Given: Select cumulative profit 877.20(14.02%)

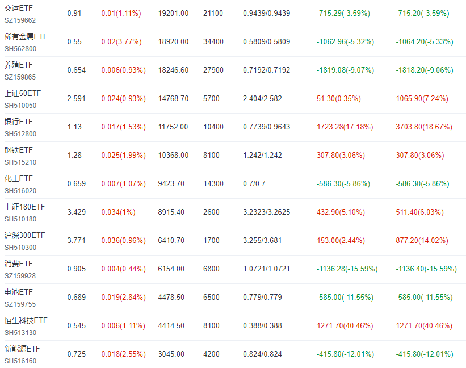Looking at the screenshot, I should point(422,240).
